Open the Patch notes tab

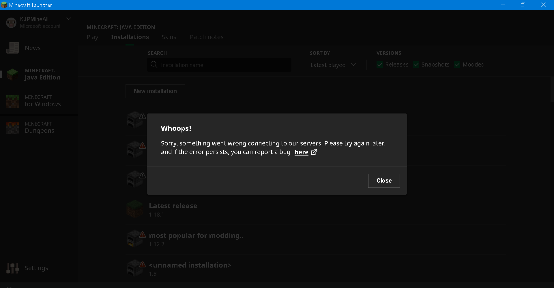pos(207,37)
